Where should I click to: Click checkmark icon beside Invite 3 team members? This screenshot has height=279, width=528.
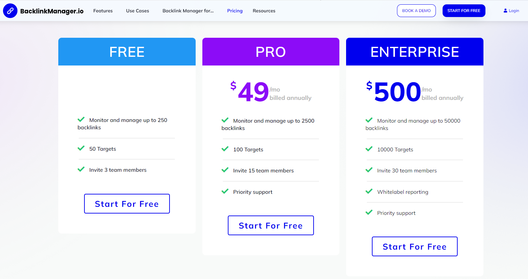81,169
